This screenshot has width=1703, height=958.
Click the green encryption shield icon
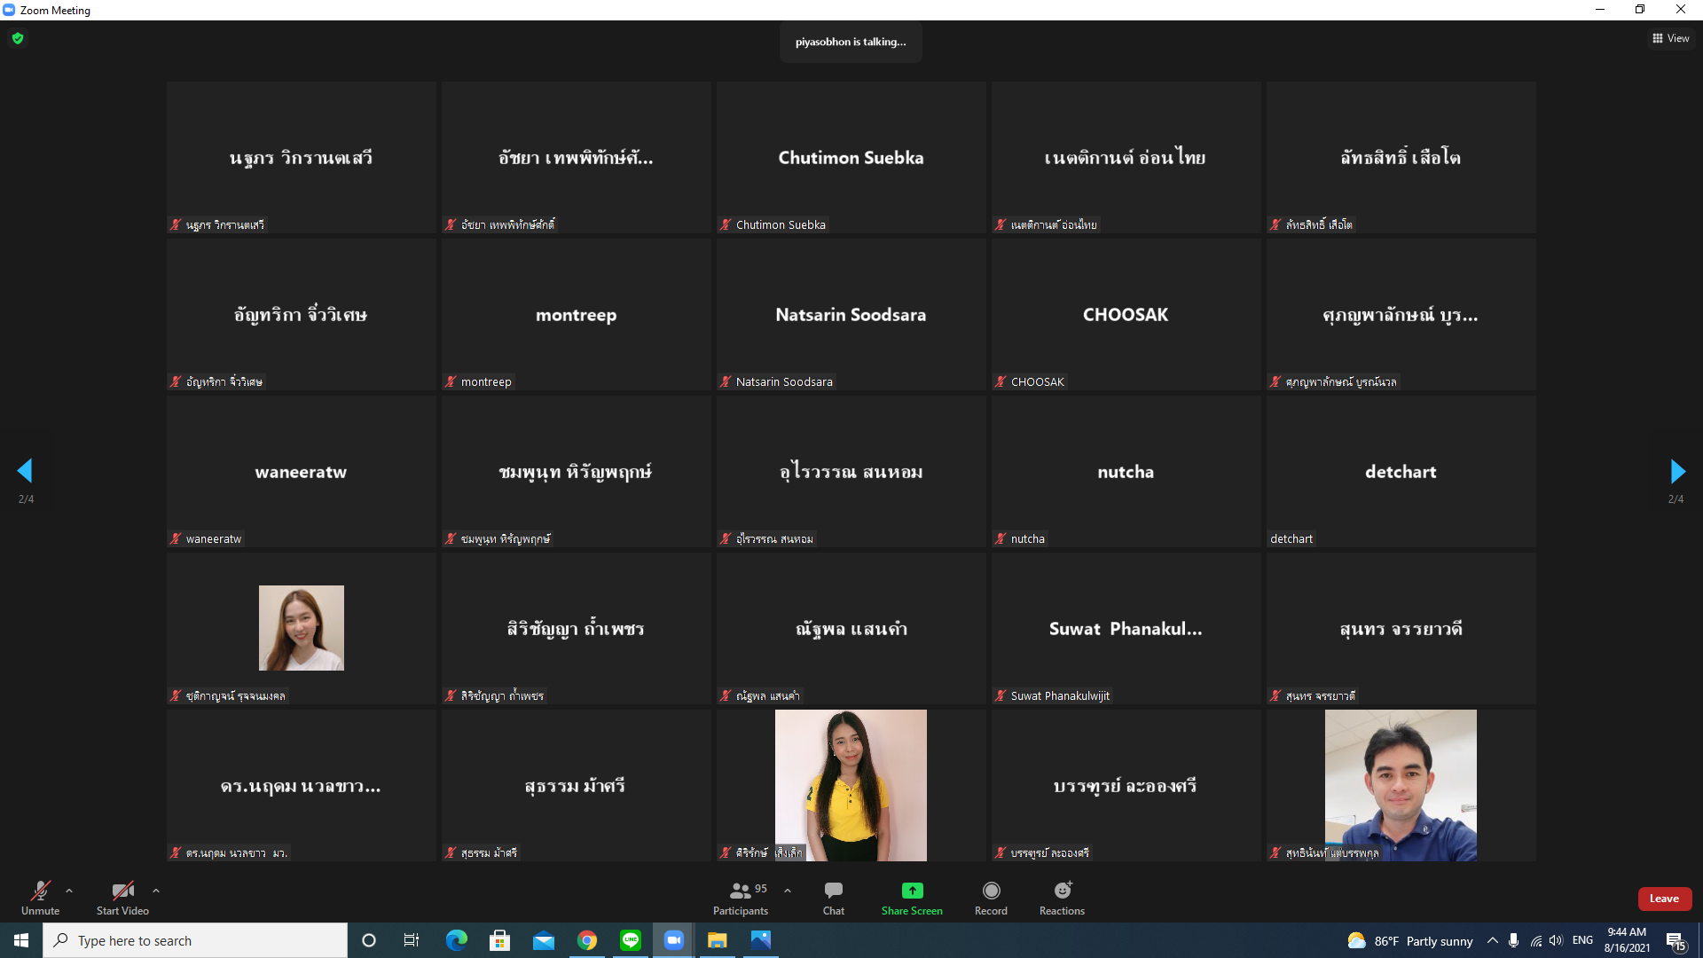pyautogui.click(x=18, y=38)
